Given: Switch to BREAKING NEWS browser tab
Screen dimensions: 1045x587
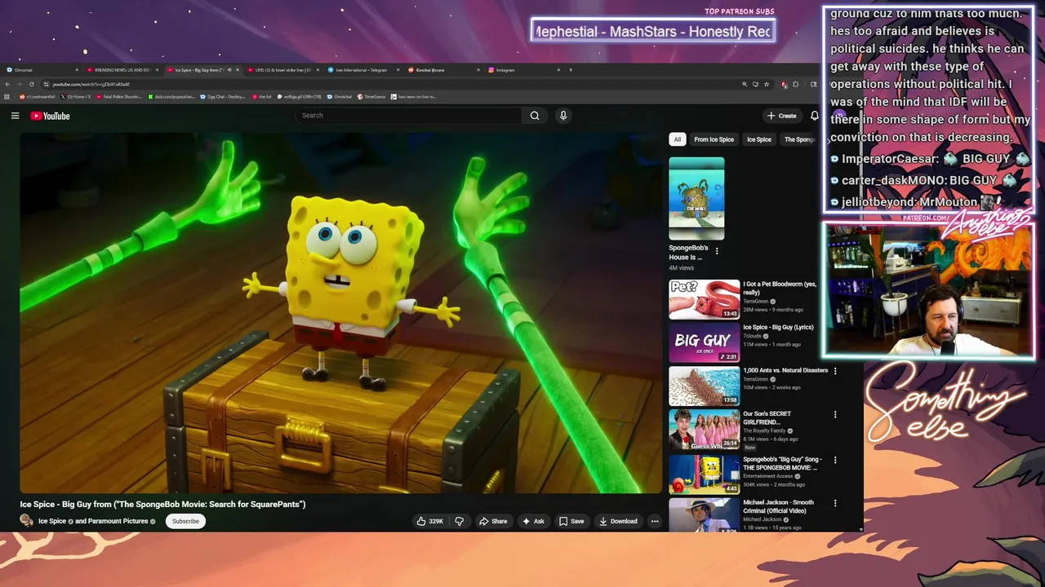Looking at the screenshot, I should pos(122,70).
